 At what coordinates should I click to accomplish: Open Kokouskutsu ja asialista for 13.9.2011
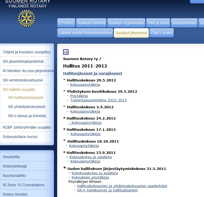point(90,157)
